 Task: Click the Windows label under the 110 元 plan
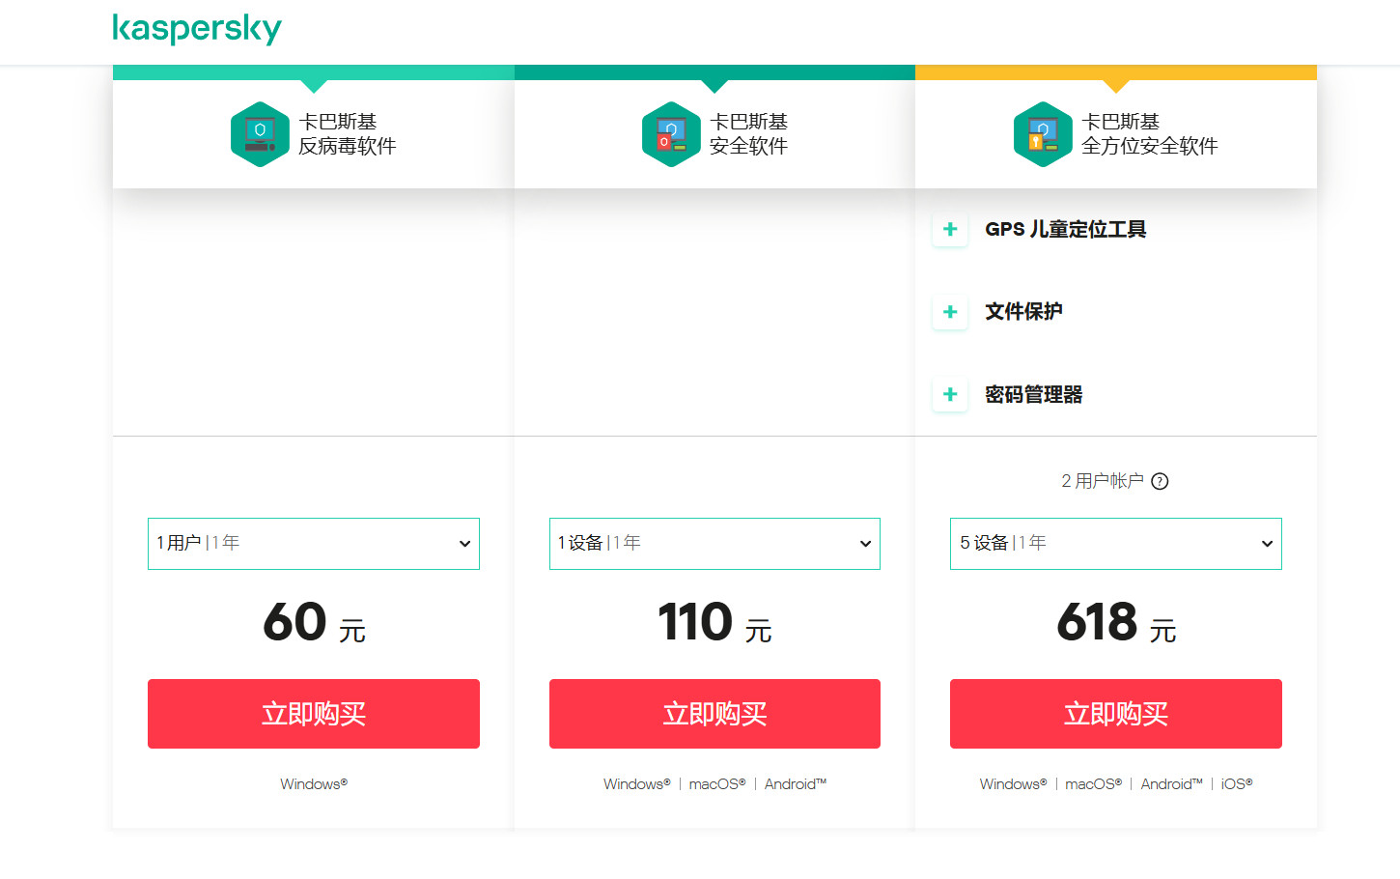(x=637, y=784)
